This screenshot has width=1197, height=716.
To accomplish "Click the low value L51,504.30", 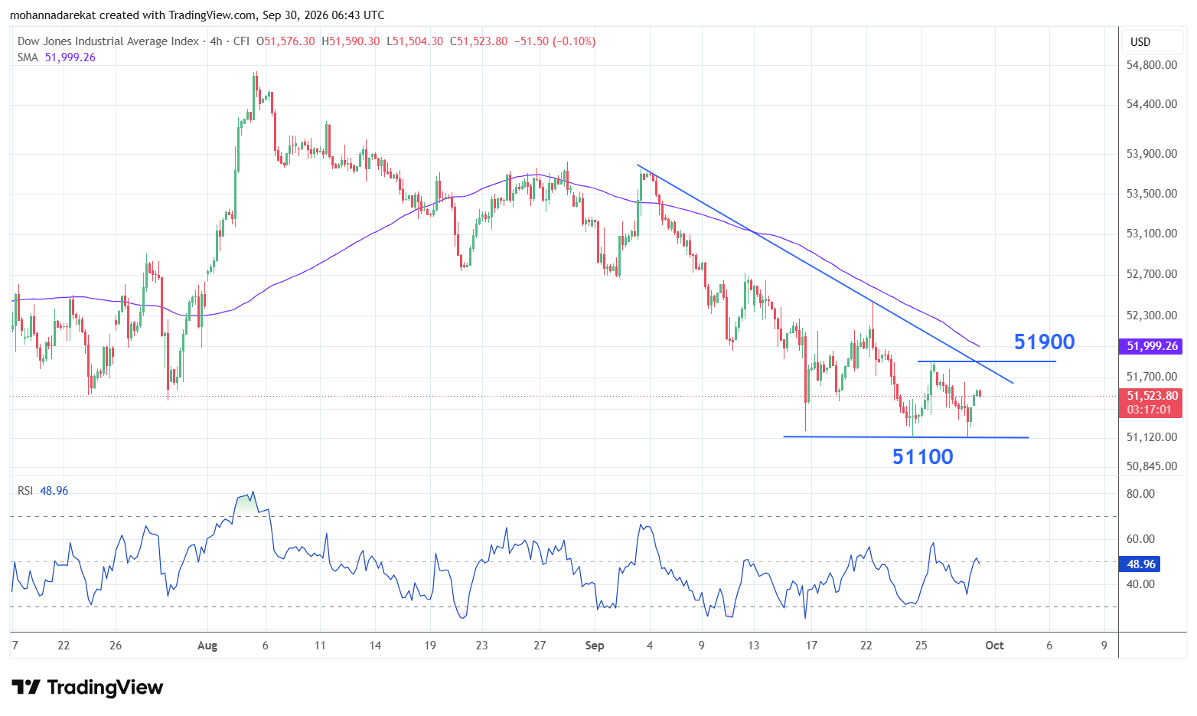I will (x=415, y=41).
